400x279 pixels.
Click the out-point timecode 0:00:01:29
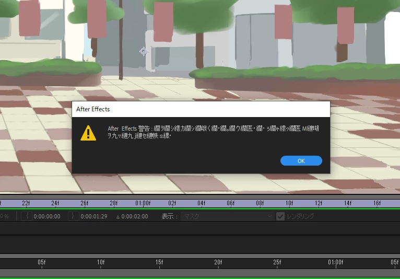(x=94, y=216)
